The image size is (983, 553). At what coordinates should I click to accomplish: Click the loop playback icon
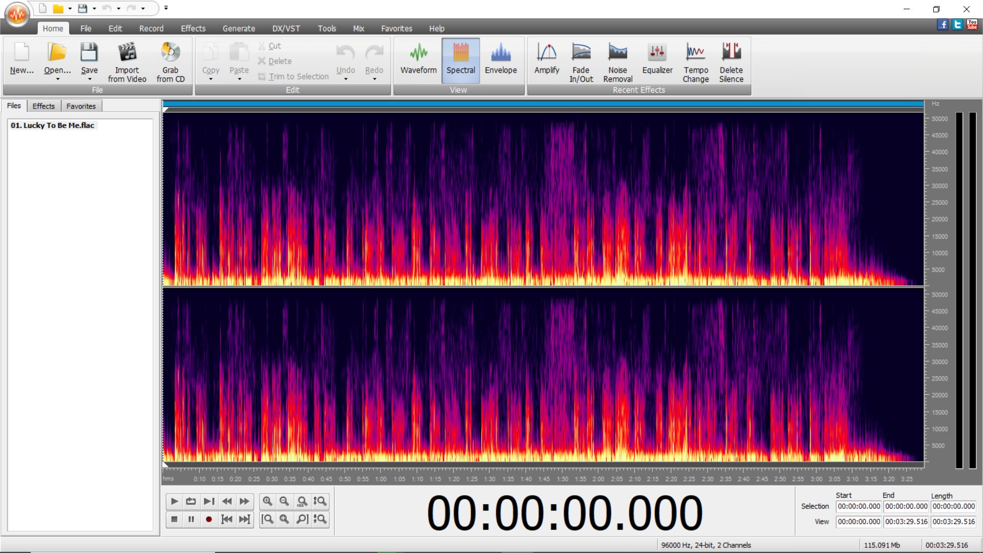[x=191, y=501]
